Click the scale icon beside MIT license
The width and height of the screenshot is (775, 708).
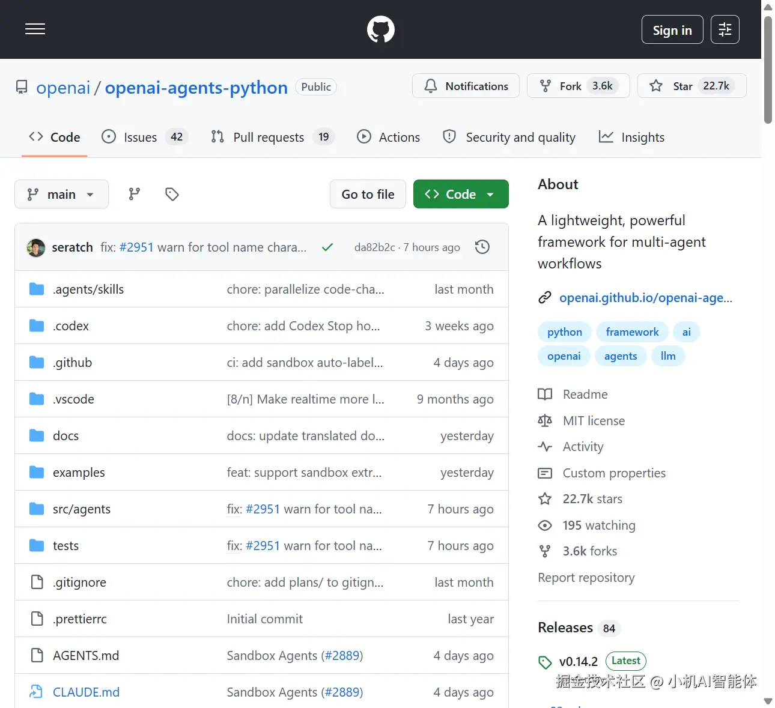tap(545, 420)
